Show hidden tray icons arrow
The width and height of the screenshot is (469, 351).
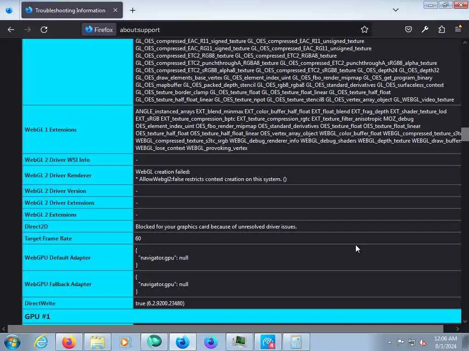(x=389, y=342)
